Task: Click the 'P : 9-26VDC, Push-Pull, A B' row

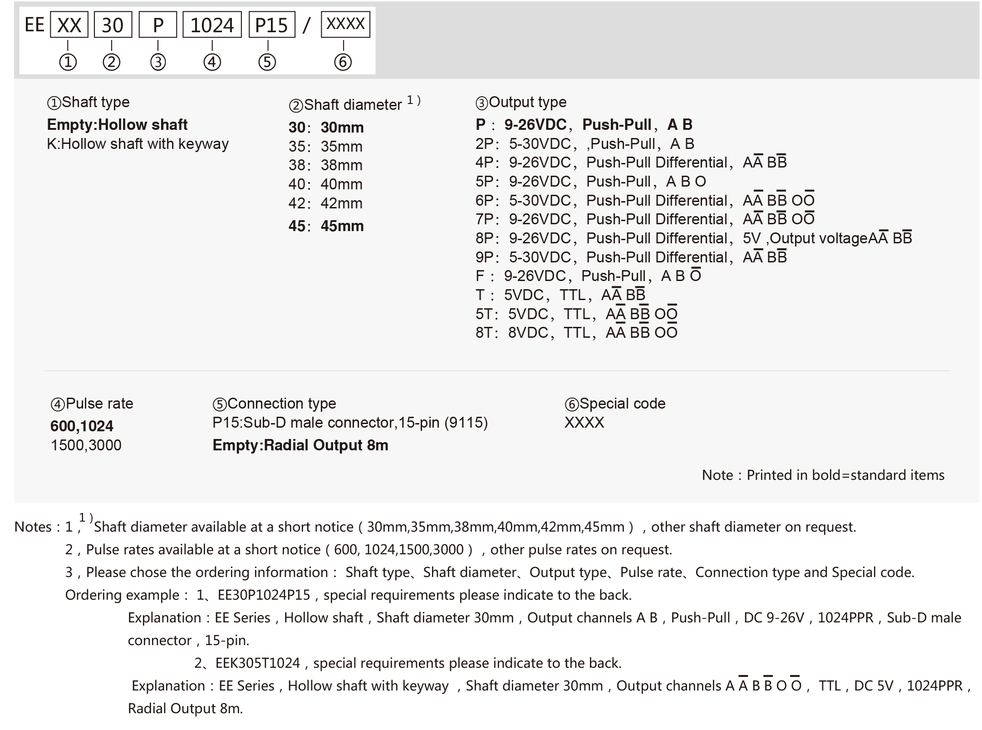Action: click(x=584, y=124)
